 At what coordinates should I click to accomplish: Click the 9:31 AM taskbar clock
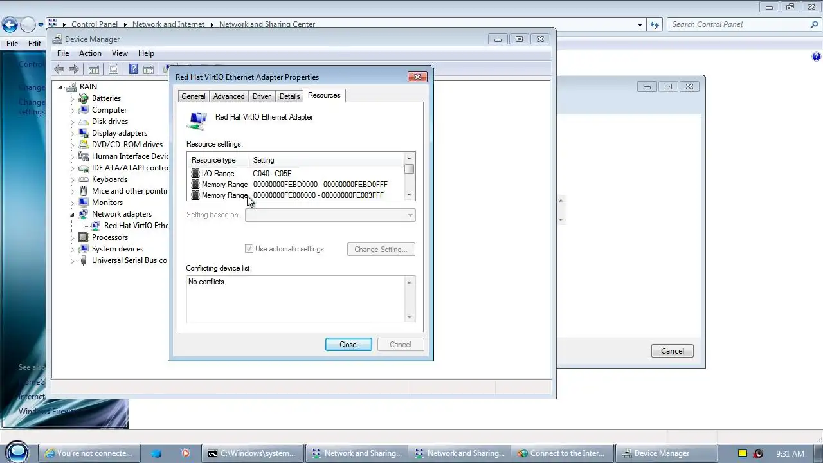point(790,453)
